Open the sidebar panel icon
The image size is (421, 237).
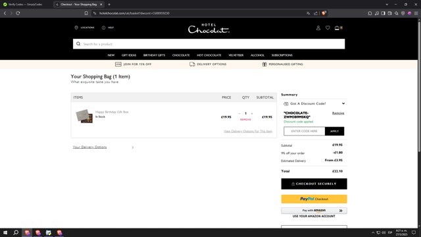click(x=383, y=13)
